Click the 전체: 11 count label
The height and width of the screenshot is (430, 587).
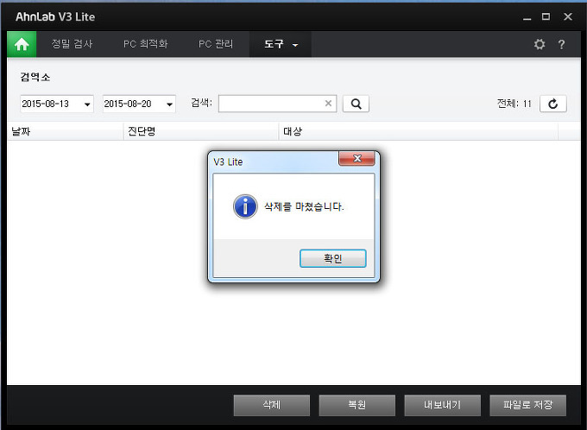tap(514, 104)
